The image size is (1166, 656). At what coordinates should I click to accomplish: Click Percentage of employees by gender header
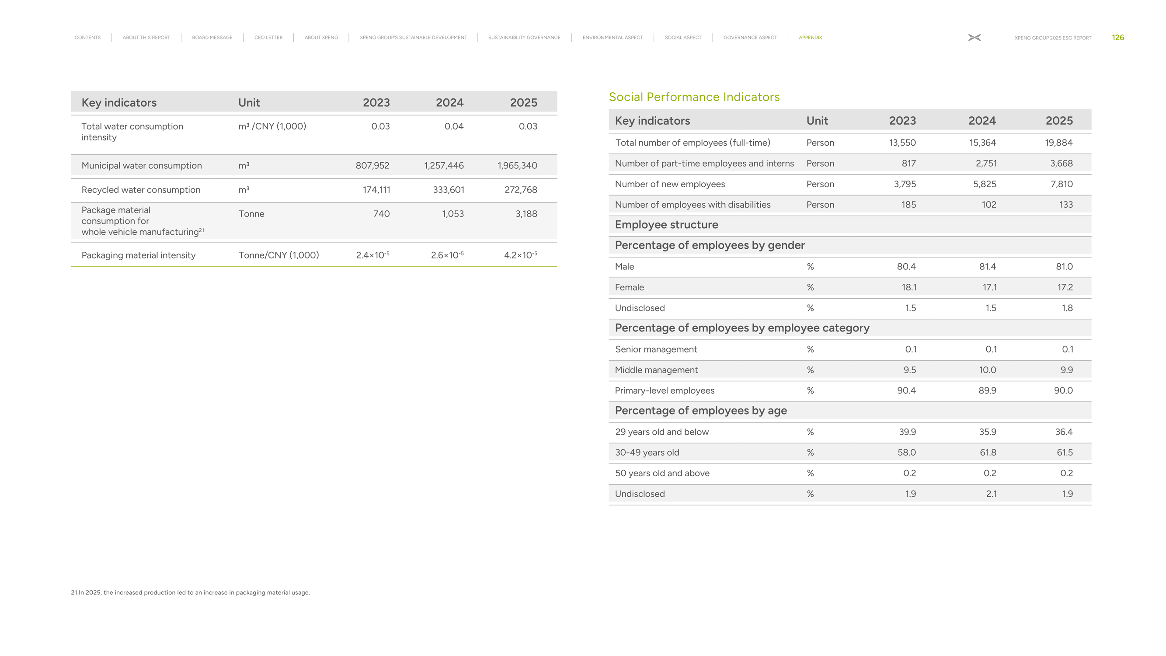[x=709, y=245]
